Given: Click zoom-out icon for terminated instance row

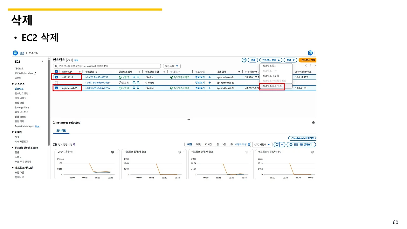Looking at the screenshot, I should (x=138, y=83).
